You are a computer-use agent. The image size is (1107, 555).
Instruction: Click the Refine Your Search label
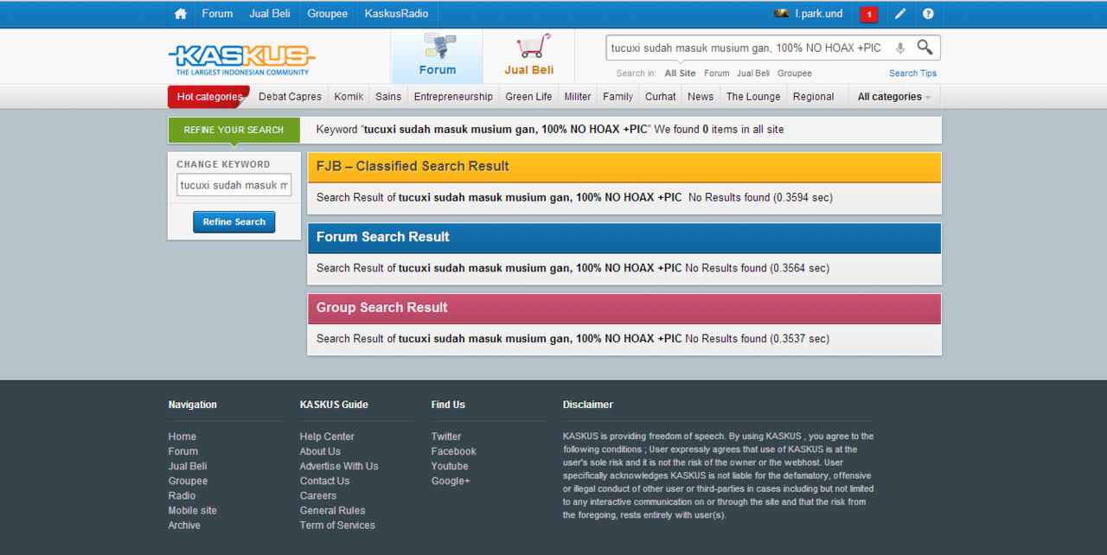(234, 130)
